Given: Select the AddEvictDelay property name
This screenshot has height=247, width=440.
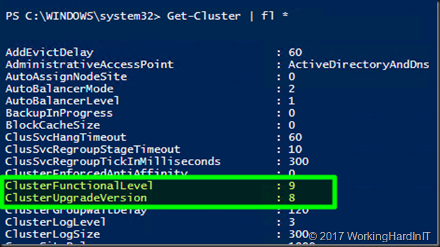Looking at the screenshot, I should [x=49, y=53].
